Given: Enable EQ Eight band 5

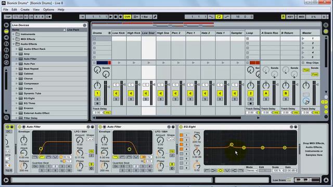Looking at the screenshot, I should [x=181, y=154].
